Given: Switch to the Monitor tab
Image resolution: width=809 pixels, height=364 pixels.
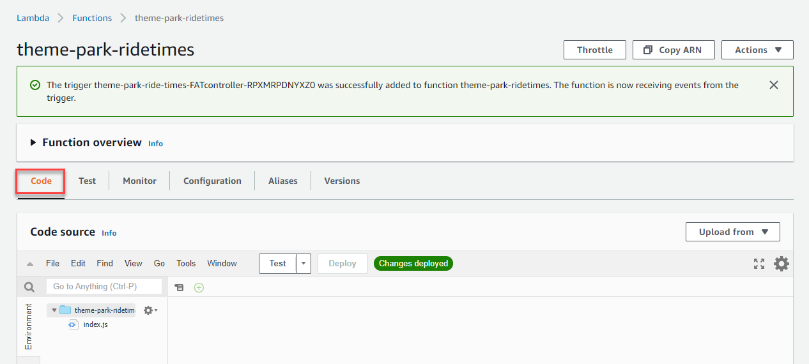Looking at the screenshot, I should coord(139,181).
